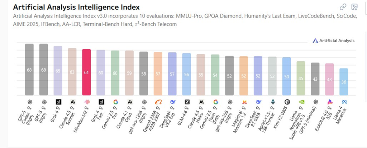367x148 pixels.
Task: Click the MiniMax logo under the red bar
Action: pos(86,102)
